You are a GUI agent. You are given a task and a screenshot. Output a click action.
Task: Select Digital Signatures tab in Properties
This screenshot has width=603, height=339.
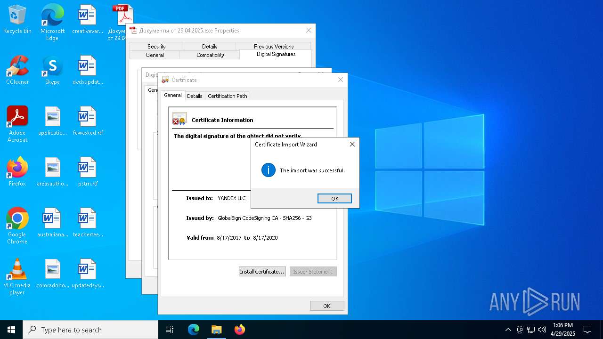pyautogui.click(x=276, y=54)
